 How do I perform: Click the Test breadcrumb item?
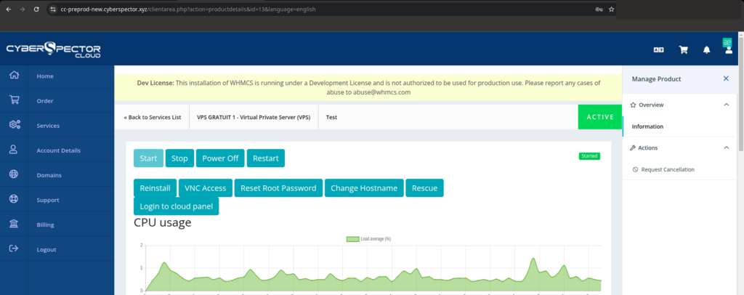coord(331,117)
